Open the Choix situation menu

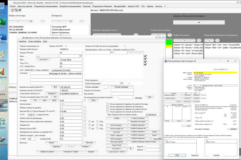(35, 42)
